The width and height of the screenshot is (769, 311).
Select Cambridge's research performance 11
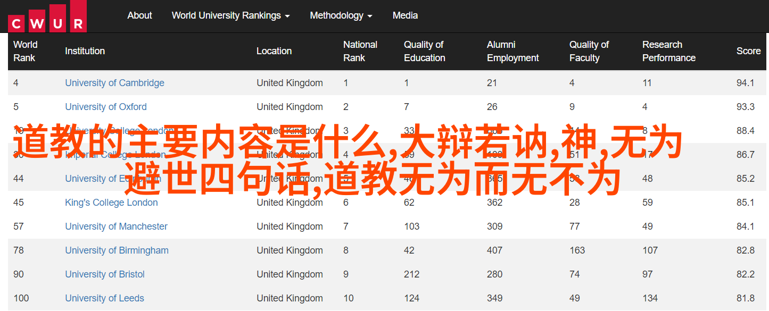647,83
